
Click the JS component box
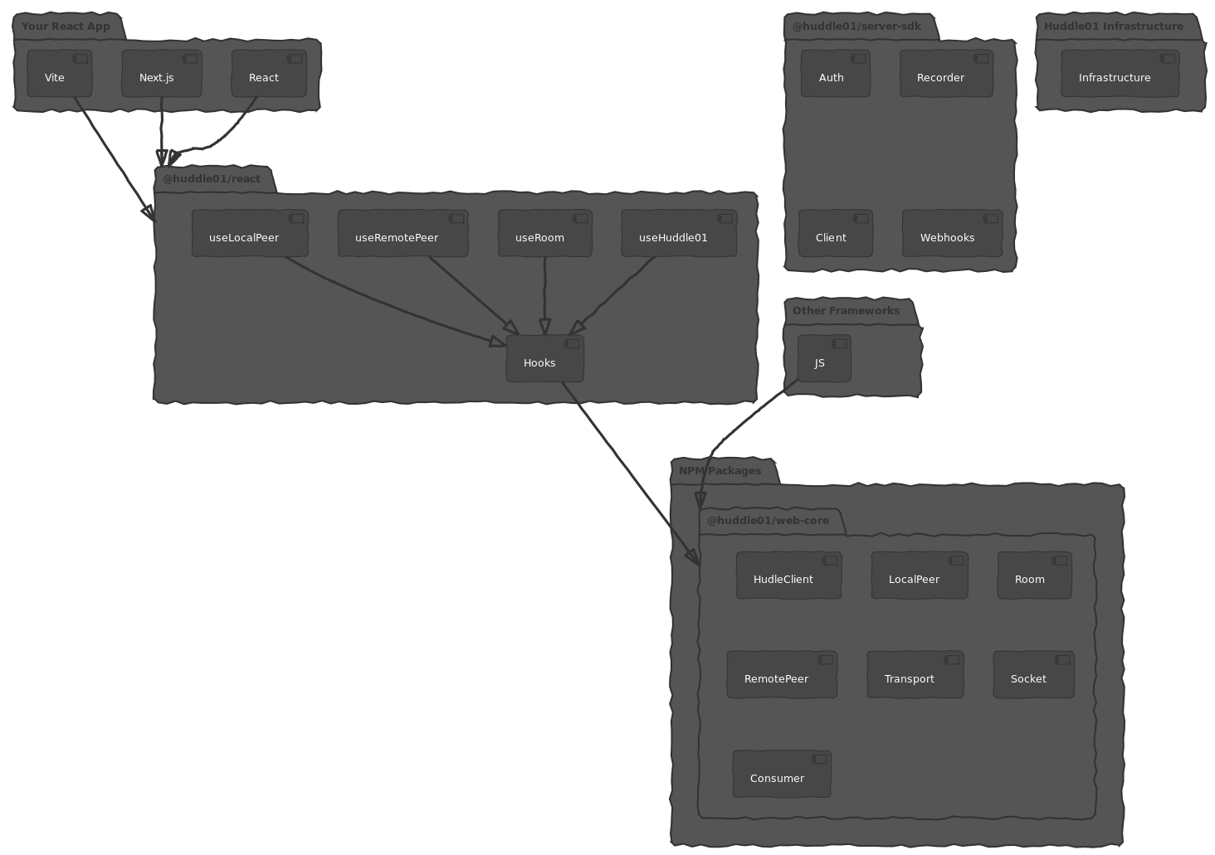[824, 358]
